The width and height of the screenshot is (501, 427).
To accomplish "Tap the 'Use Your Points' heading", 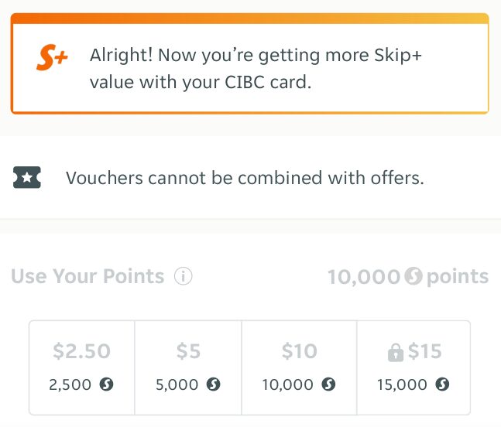I will click(x=88, y=276).
